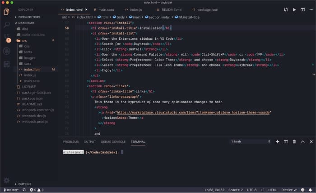Follow the marketplace.visualstudio.com href link
316x193 pixels.
193,113
